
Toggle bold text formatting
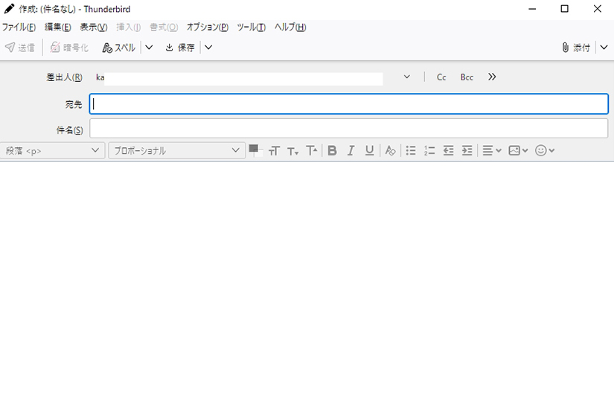point(332,150)
